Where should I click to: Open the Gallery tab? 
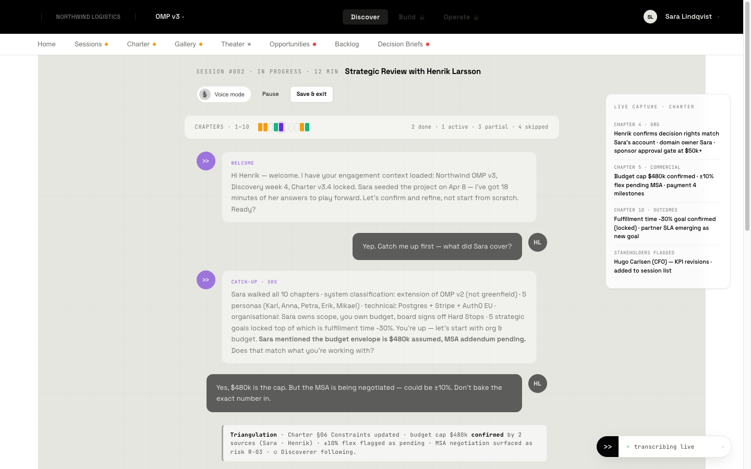click(188, 44)
